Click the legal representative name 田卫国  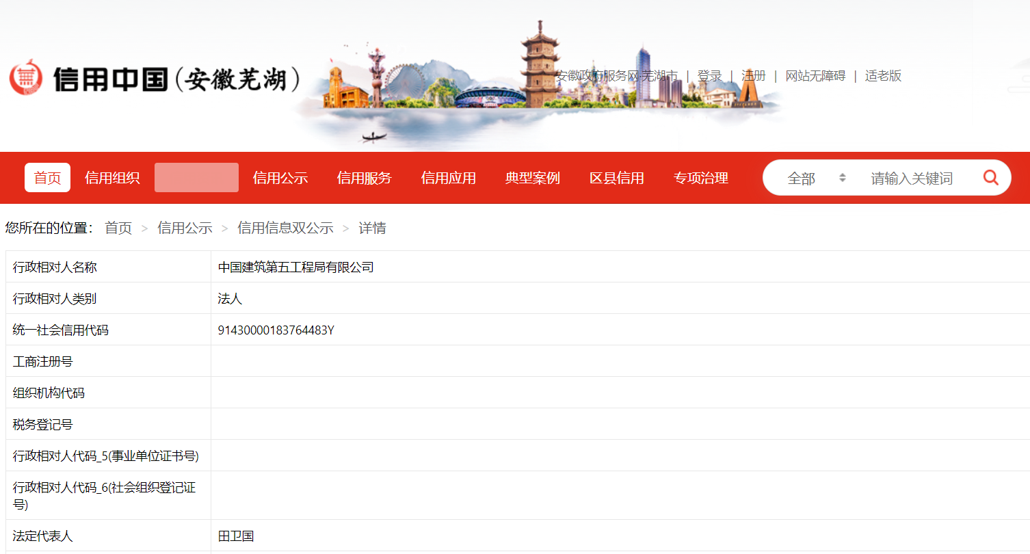tap(236, 536)
